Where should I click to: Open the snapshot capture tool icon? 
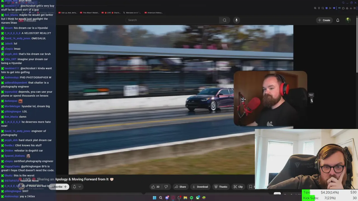323,8
